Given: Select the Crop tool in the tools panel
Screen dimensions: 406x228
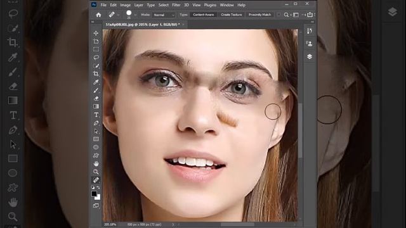Looking at the screenshot, I should [x=96, y=74].
